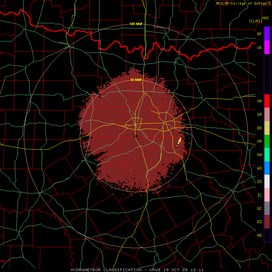Click the HA legend label
The height and width of the screenshot is (272, 272).
tap(260, 101)
